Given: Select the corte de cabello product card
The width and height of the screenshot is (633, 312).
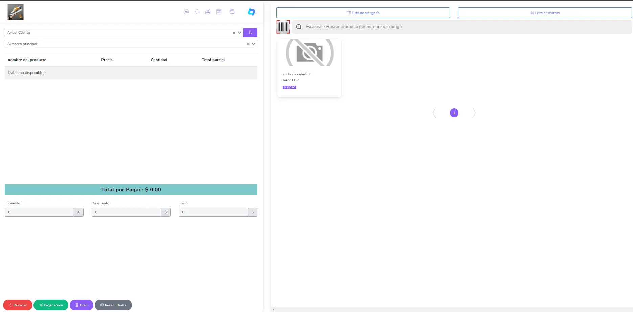Looking at the screenshot, I should coord(309,68).
